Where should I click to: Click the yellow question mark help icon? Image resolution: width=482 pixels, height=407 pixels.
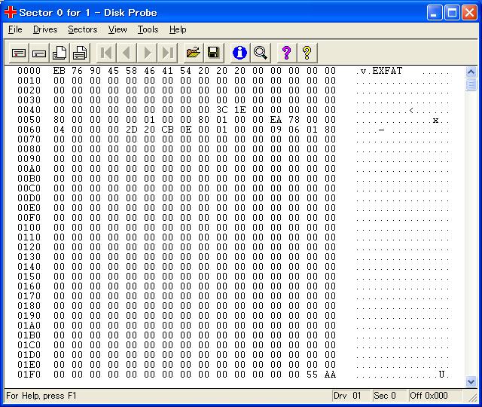tap(307, 53)
